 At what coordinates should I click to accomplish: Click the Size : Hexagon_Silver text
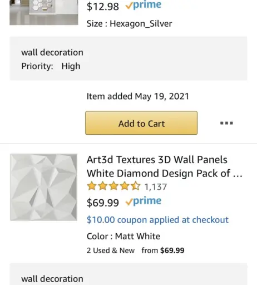(129, 24)
